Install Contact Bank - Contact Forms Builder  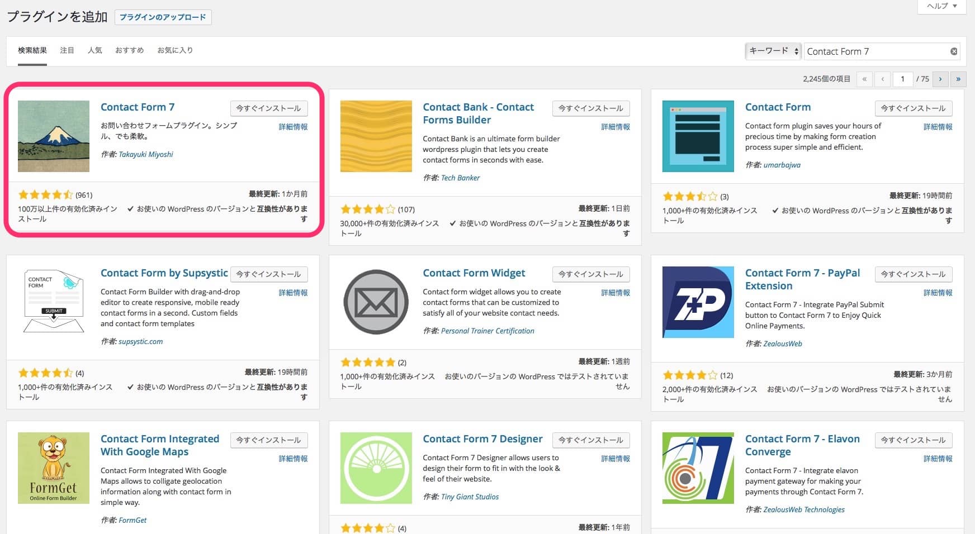[591, 108]
